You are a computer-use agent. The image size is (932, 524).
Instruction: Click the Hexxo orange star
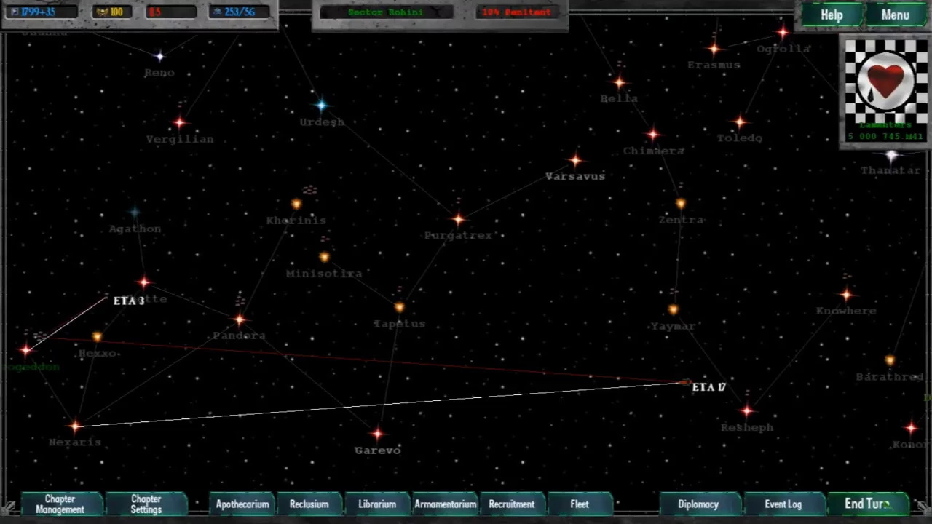(98, 337)
